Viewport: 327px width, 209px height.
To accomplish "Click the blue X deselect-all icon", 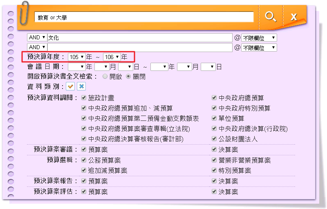I will 81,86.
